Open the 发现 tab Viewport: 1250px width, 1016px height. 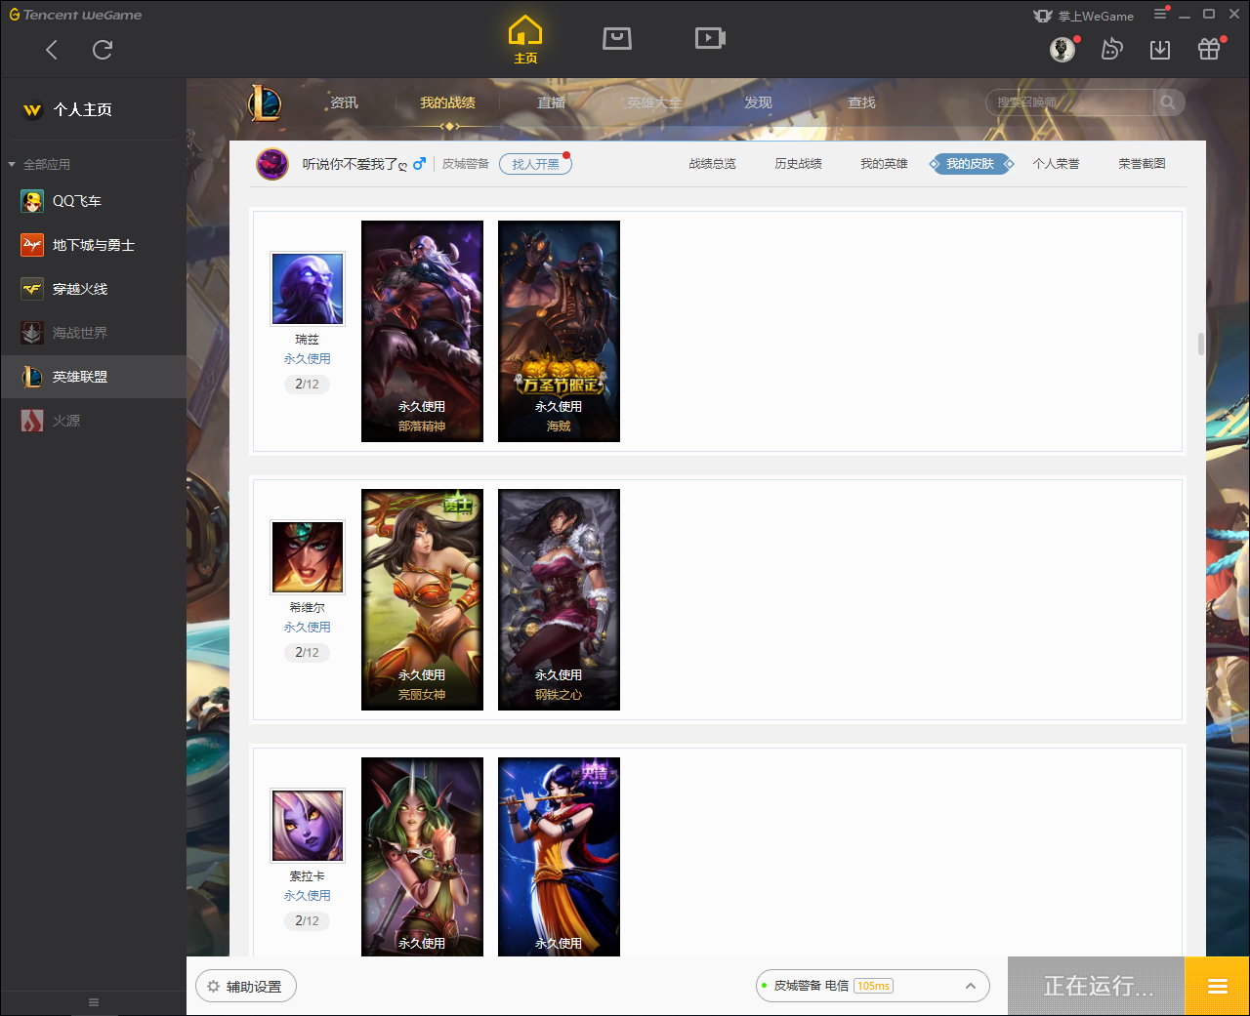point(758,102)
